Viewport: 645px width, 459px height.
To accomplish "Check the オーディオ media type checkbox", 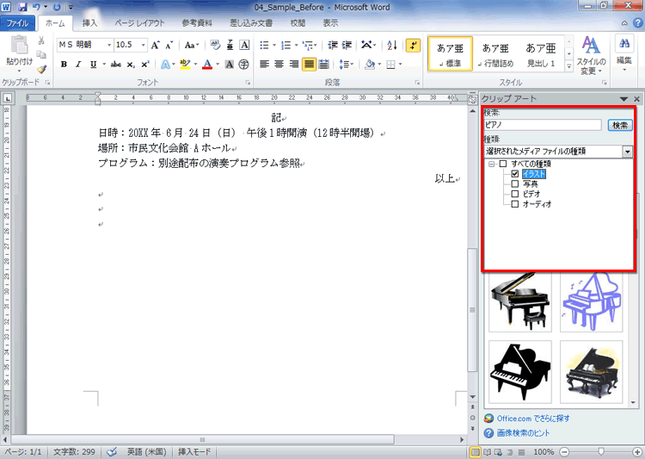I will pyautogui.click(x=514, y=204).
